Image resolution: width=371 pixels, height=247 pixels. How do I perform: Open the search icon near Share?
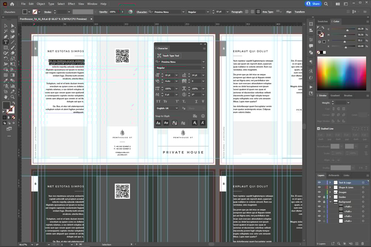[326, 4]
